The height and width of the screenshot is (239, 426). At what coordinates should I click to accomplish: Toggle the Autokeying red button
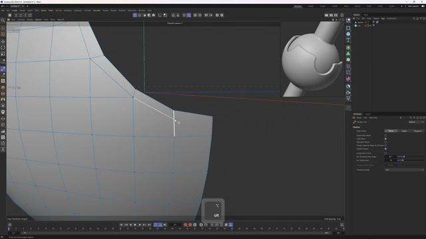(190, 224)
